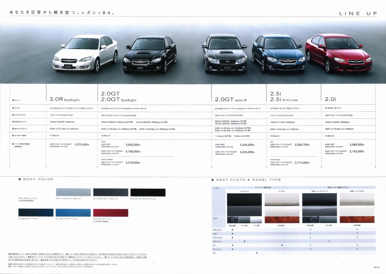Click the 本革(メーカー装着オプション) column header
Image resolution: width=386 pixels, height=274 pixels.
[x=338, y=187]
